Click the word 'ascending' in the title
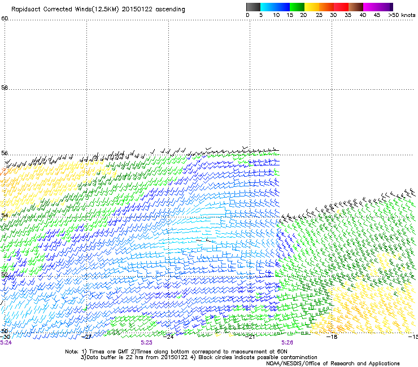Screen dimensions: 418x367 (x=170, y=10)
